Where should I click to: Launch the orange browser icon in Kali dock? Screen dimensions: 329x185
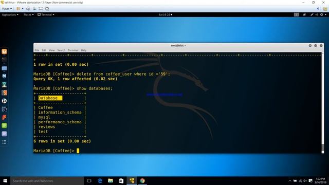point(4,51)
